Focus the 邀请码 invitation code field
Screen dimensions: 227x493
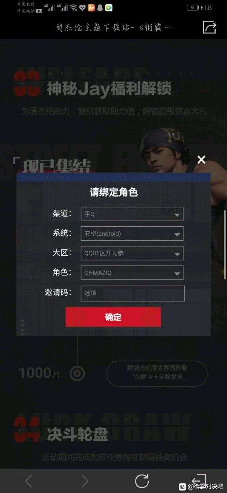pos(133,293)
